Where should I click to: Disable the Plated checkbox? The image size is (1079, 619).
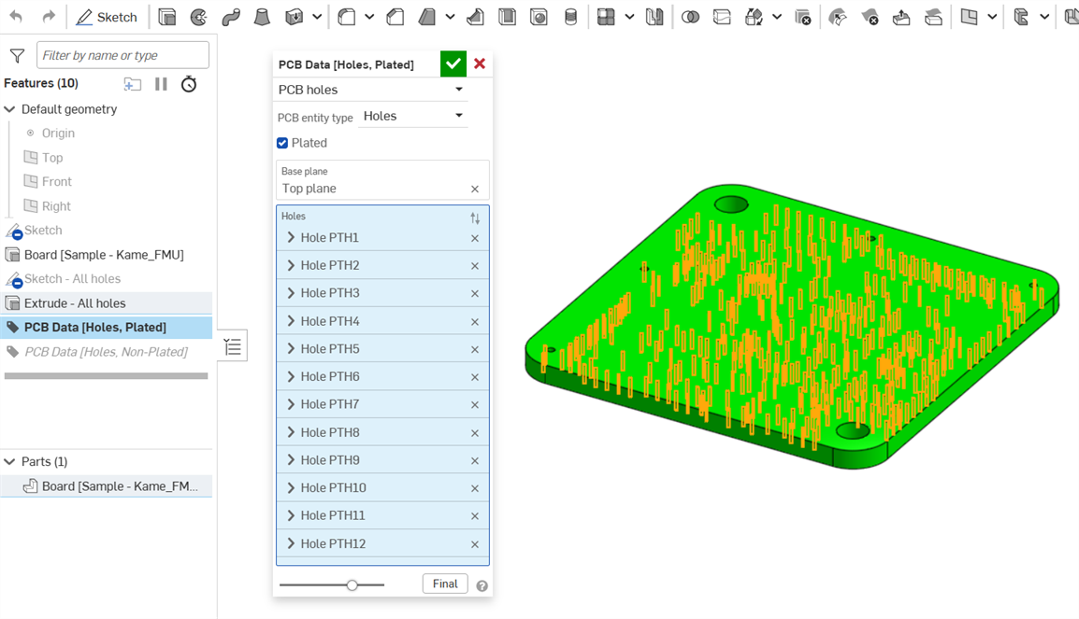pos(281,142)
